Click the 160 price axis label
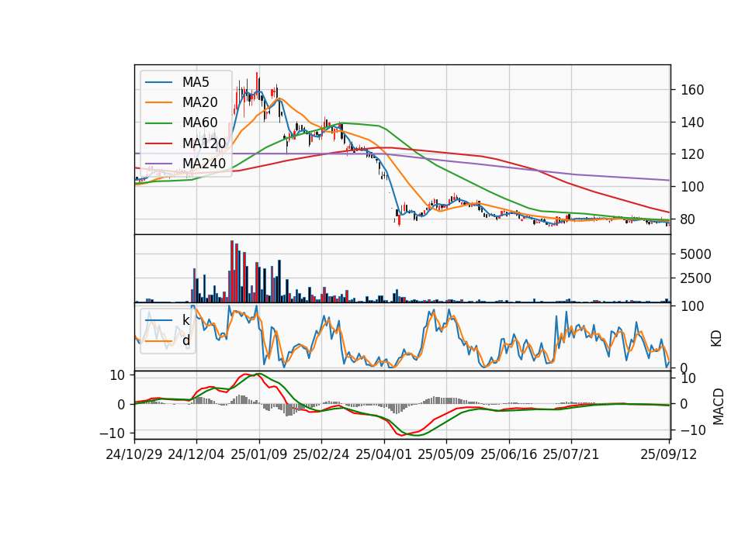Image resolution: width=745 pixels, height=535 pixels. [x=692, y=90]
